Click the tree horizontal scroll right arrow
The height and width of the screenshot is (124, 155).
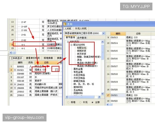(99, 97)
